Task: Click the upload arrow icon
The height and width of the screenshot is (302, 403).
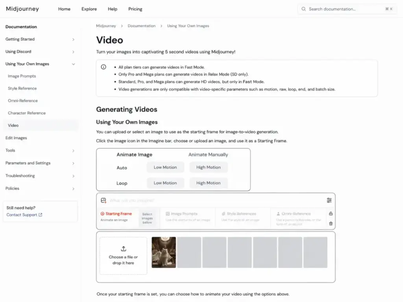Action: point(123,249)
